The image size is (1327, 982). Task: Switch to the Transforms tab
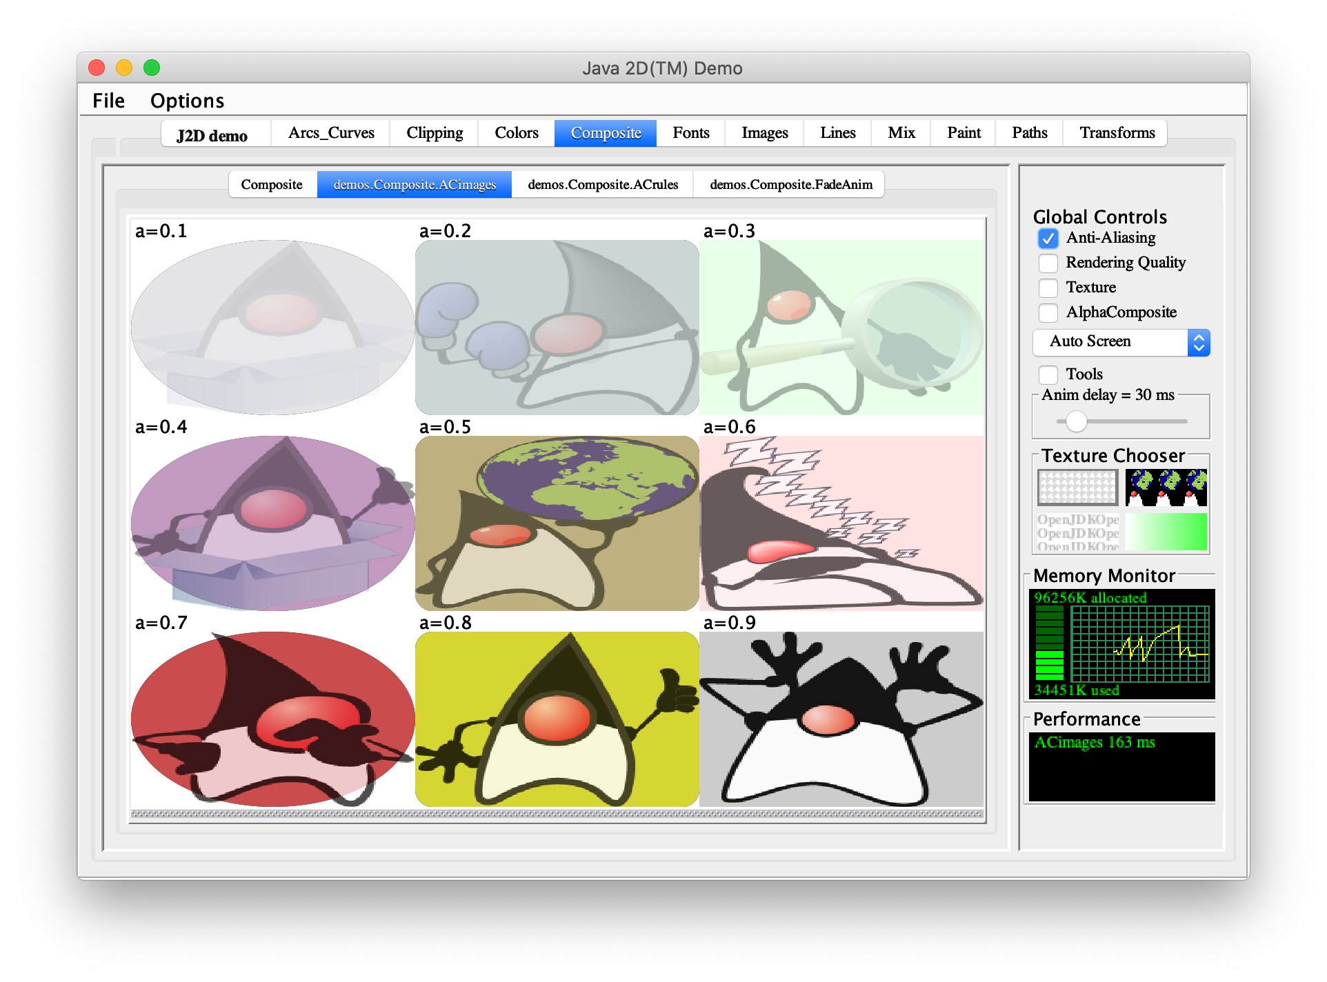tap(1117, 133)
